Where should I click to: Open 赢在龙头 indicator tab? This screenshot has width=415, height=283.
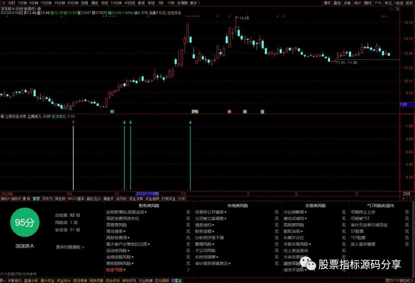pos(94,199)
